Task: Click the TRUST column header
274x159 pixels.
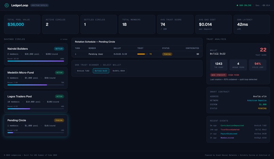Action: point(140,48)
